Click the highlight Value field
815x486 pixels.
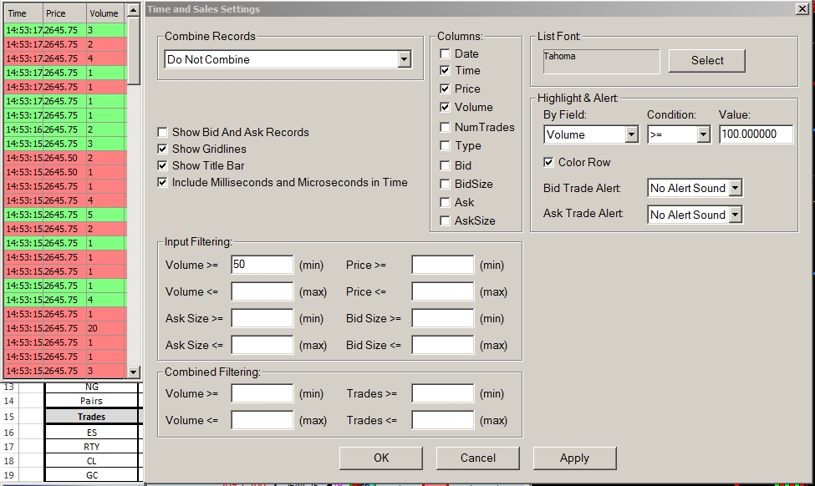coord(756,134)
